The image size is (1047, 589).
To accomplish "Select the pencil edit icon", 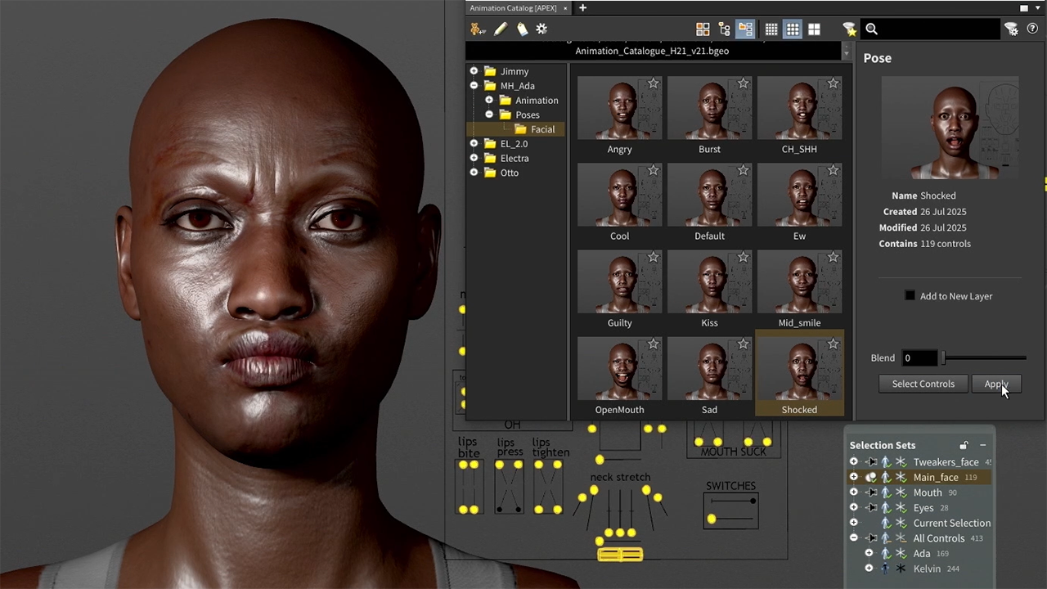I will (x=501, y=29).
